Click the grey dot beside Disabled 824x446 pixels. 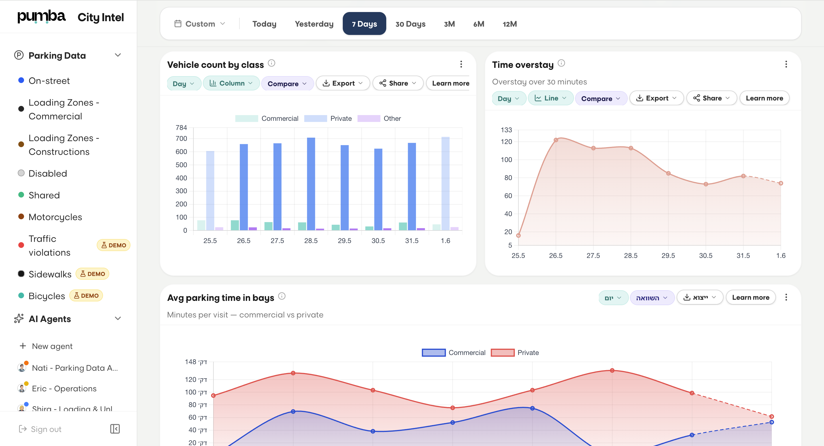pyautogui.click(x=21, y=173)
